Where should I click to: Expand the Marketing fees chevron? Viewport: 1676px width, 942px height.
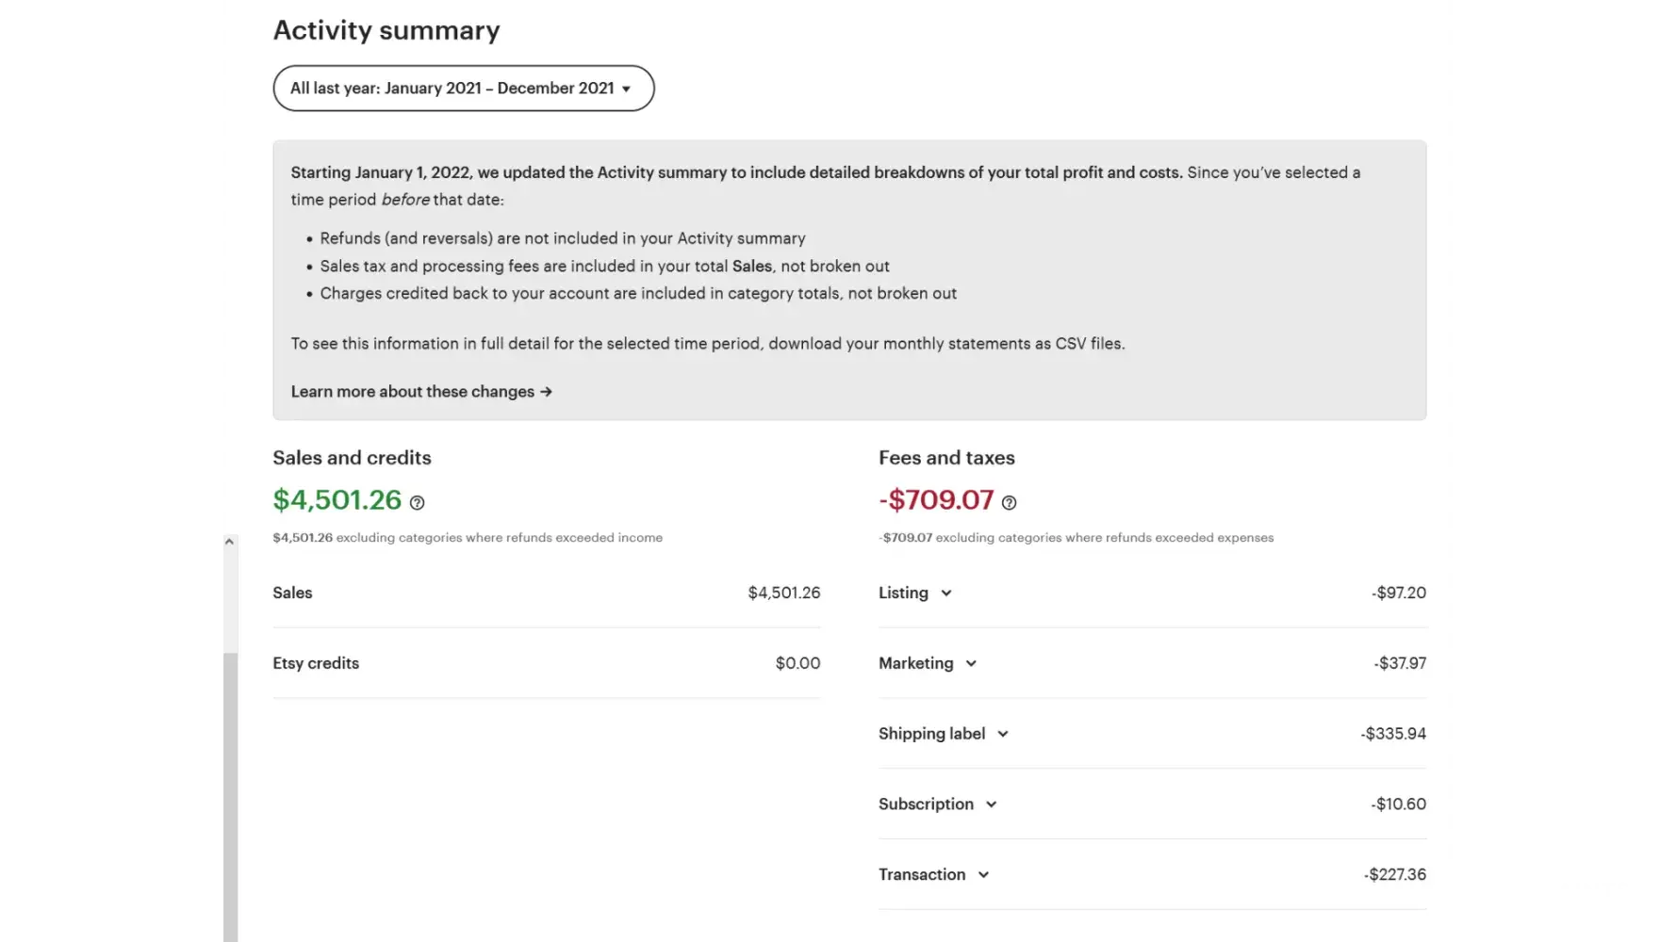971,664
